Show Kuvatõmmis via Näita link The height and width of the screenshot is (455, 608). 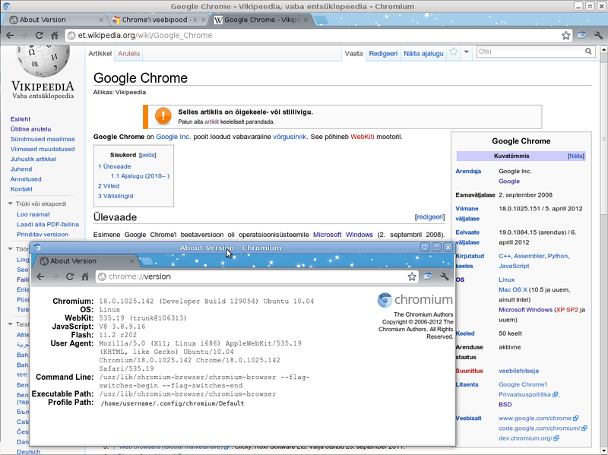[576, 156]
